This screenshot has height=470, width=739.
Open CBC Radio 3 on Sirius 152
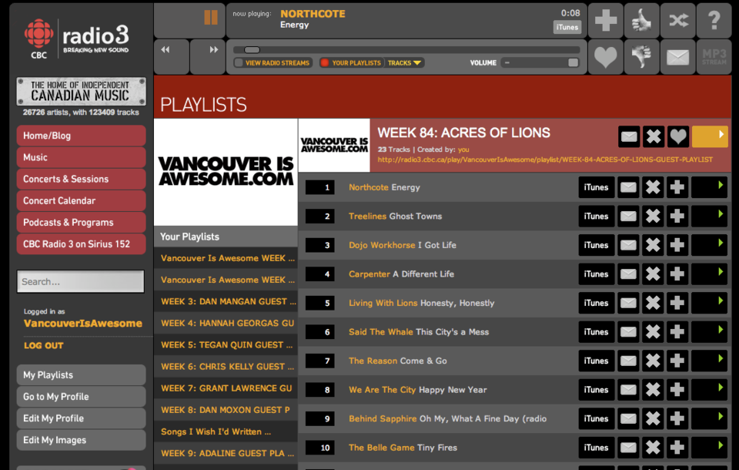pyautogui.click(x=81, y=244)
